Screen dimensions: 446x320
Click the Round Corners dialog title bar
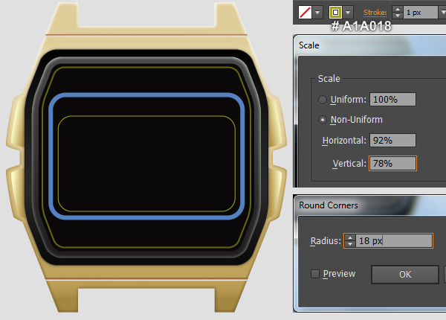369,205
